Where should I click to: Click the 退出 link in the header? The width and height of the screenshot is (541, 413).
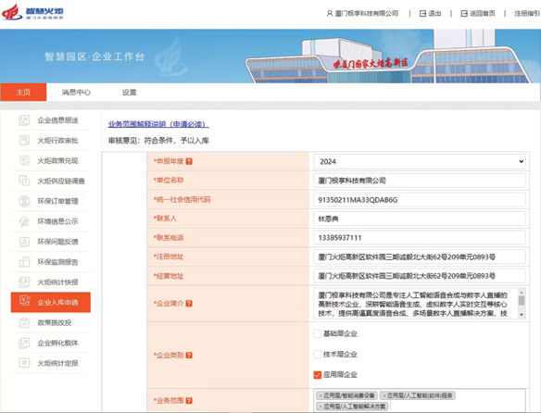(x=434, y=14)
